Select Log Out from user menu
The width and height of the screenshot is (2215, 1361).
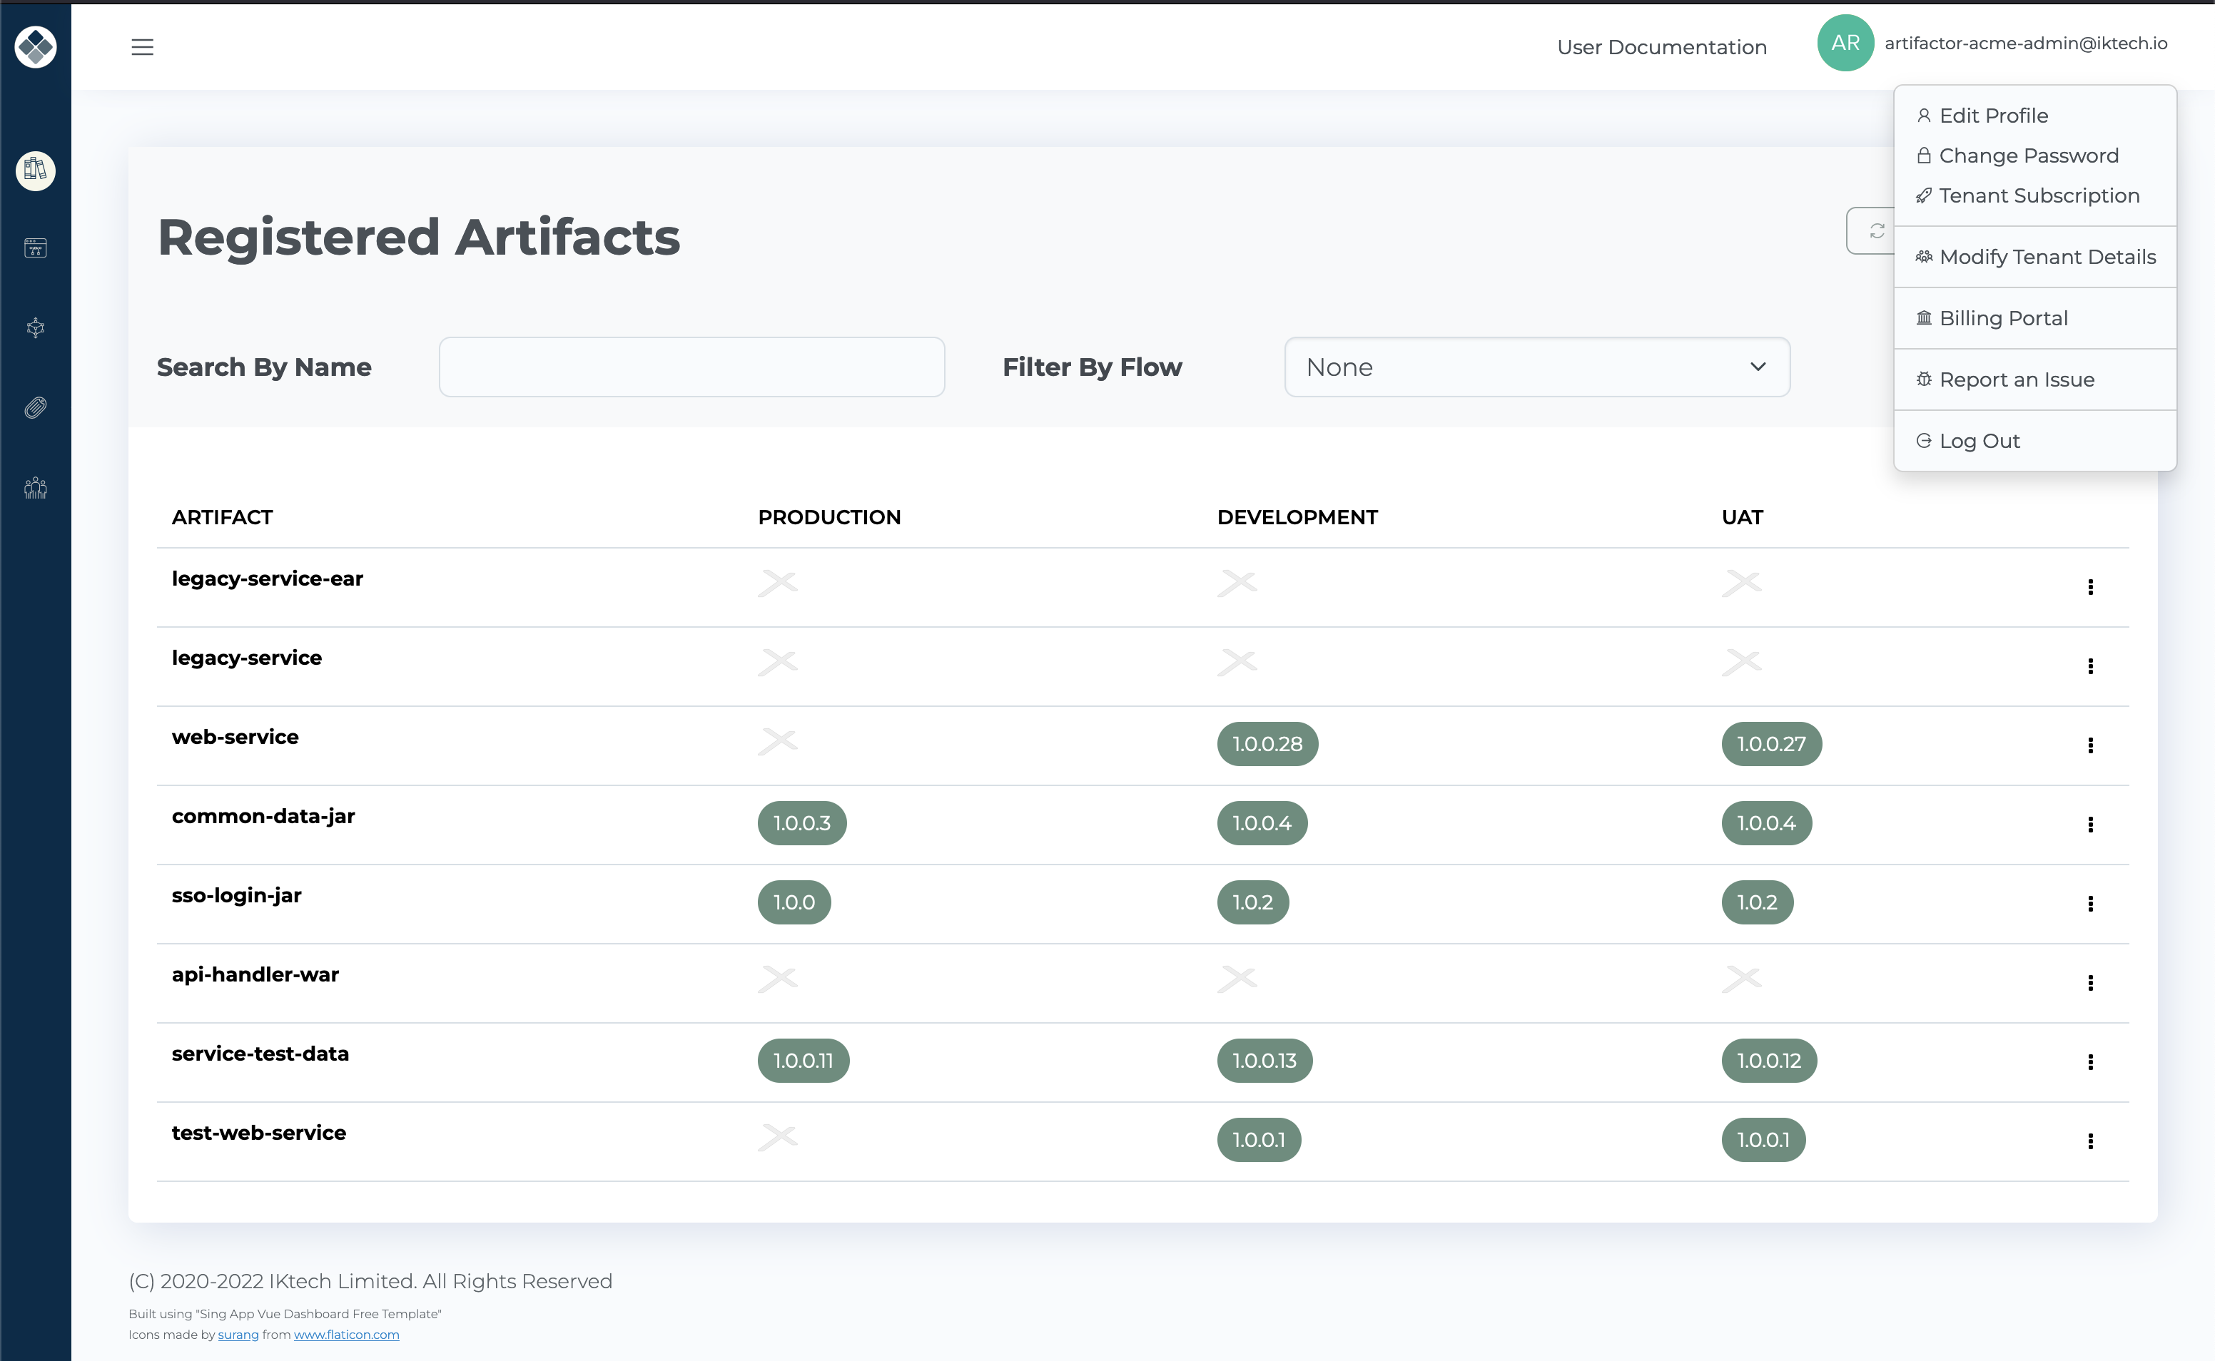(x=1981, y=439)
